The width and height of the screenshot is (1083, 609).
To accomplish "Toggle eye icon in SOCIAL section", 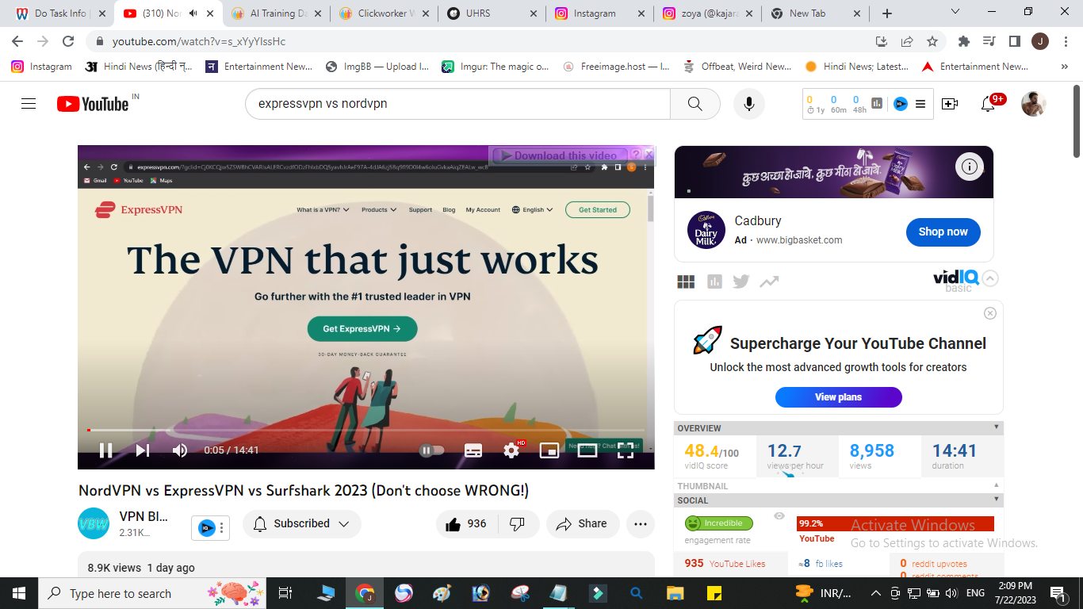I will tap(779, 516).
